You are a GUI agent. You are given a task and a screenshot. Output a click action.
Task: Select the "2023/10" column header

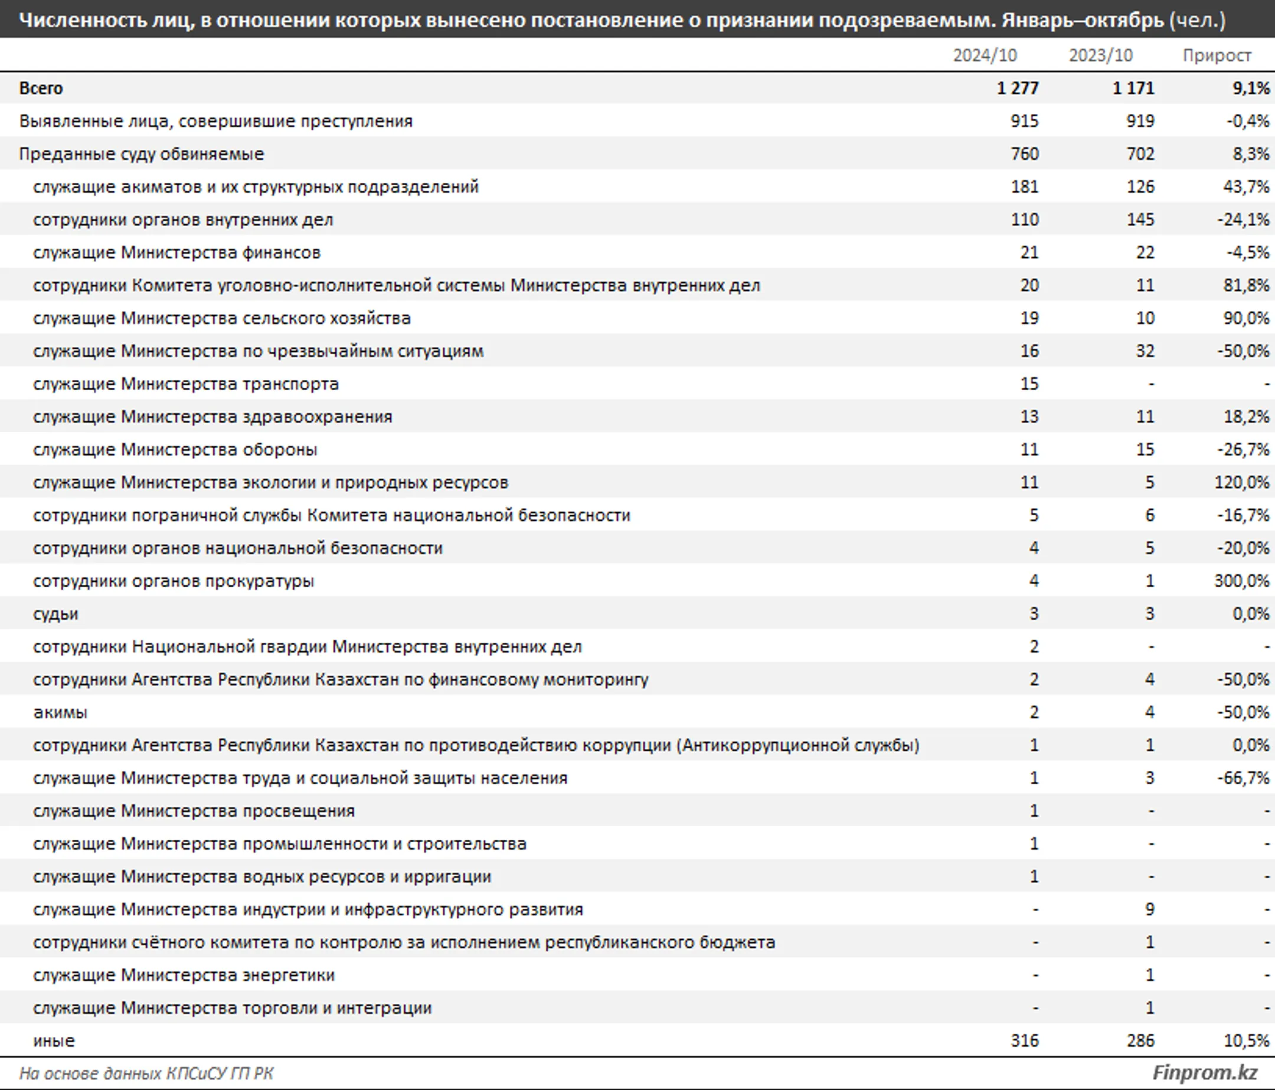pyautogui.click(x=1100, y=55)
